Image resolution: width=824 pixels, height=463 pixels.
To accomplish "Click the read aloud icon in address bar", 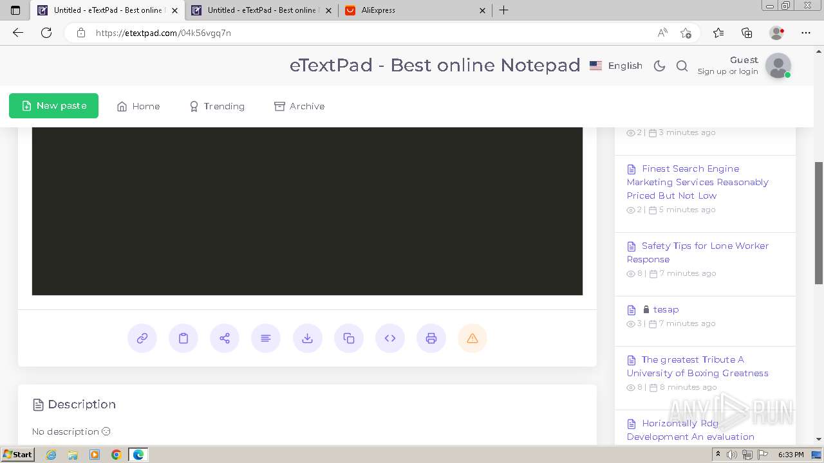I will [662, 33].
